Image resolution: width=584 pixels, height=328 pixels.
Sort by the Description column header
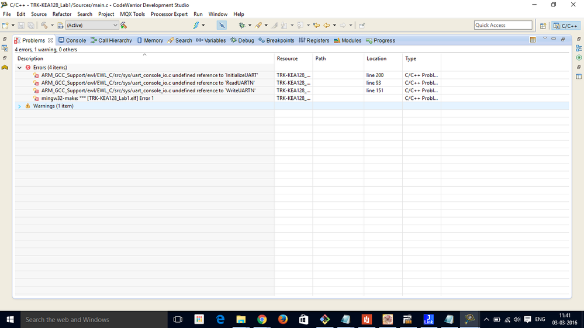pos(144,58)
